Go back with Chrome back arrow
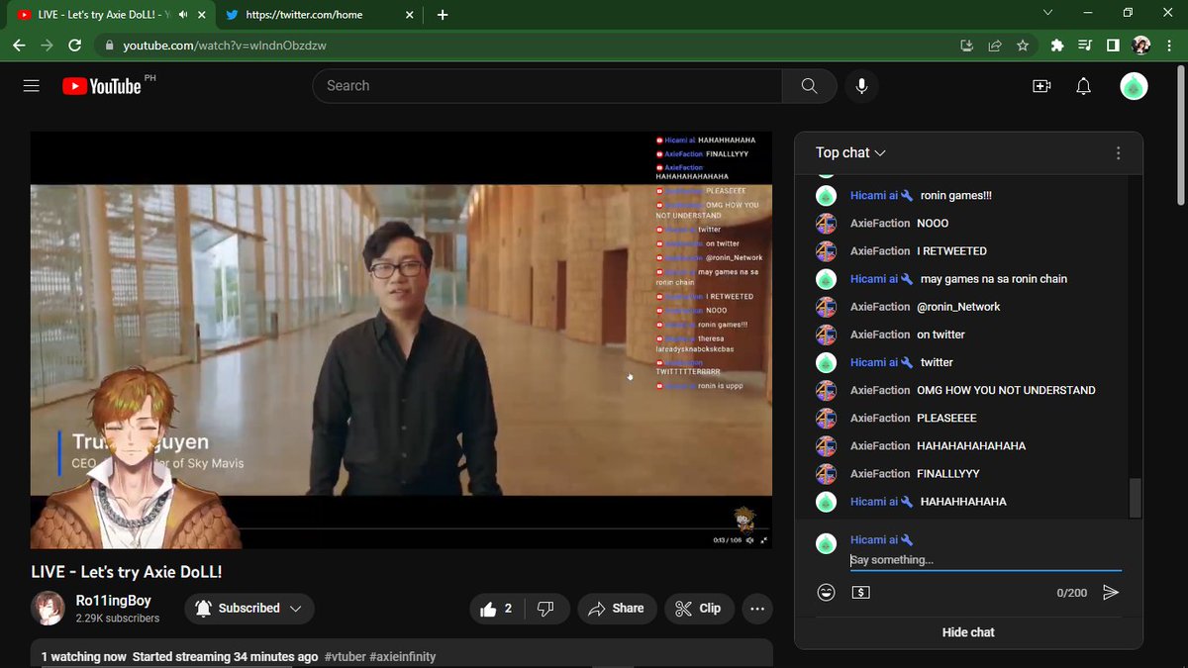Image resolution: width=1188 pixels, height=668 pixels. 20,46
